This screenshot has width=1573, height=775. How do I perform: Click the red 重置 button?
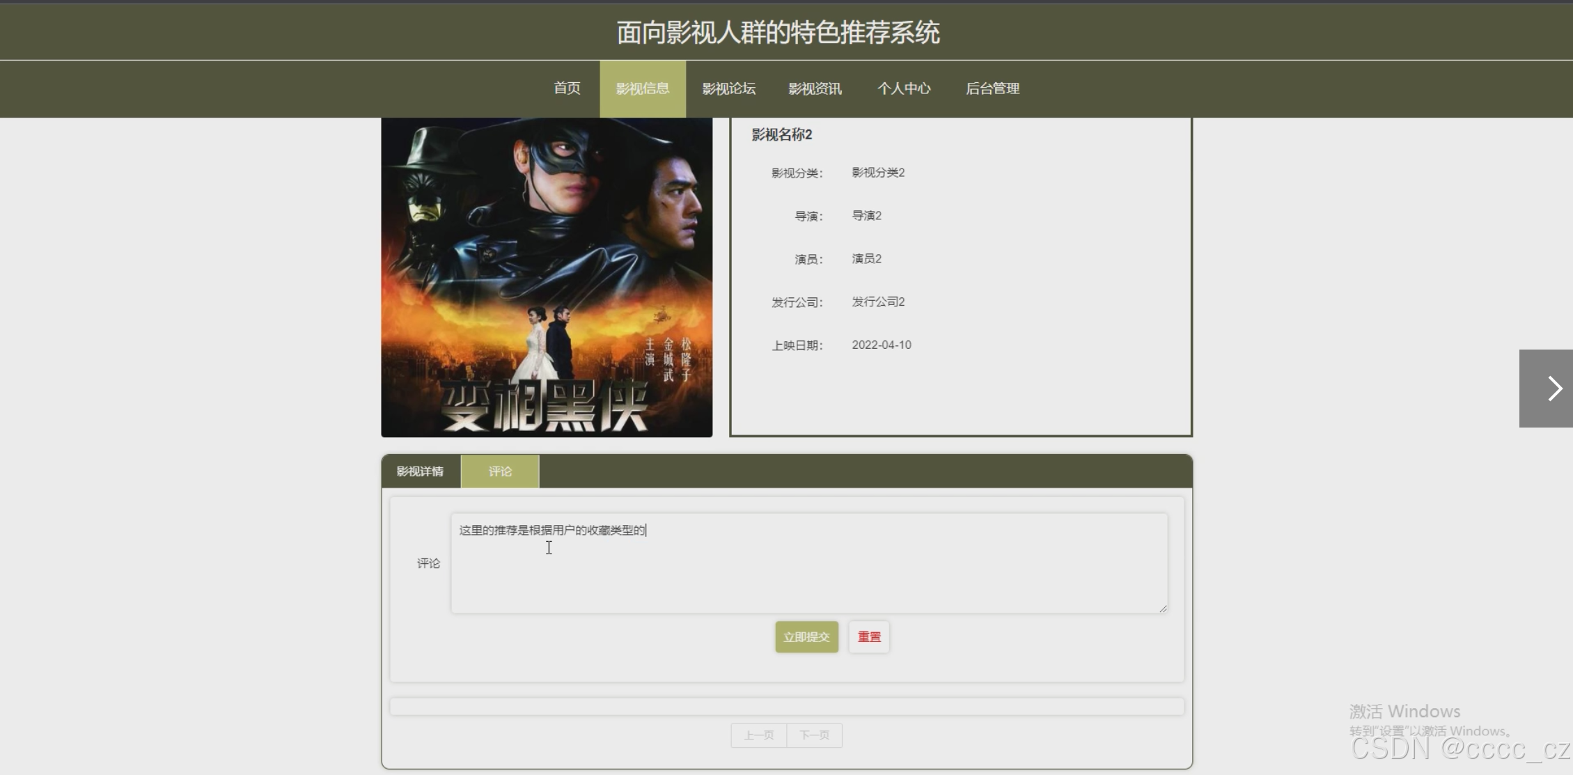pyautogui.click(x=869, y=636)
